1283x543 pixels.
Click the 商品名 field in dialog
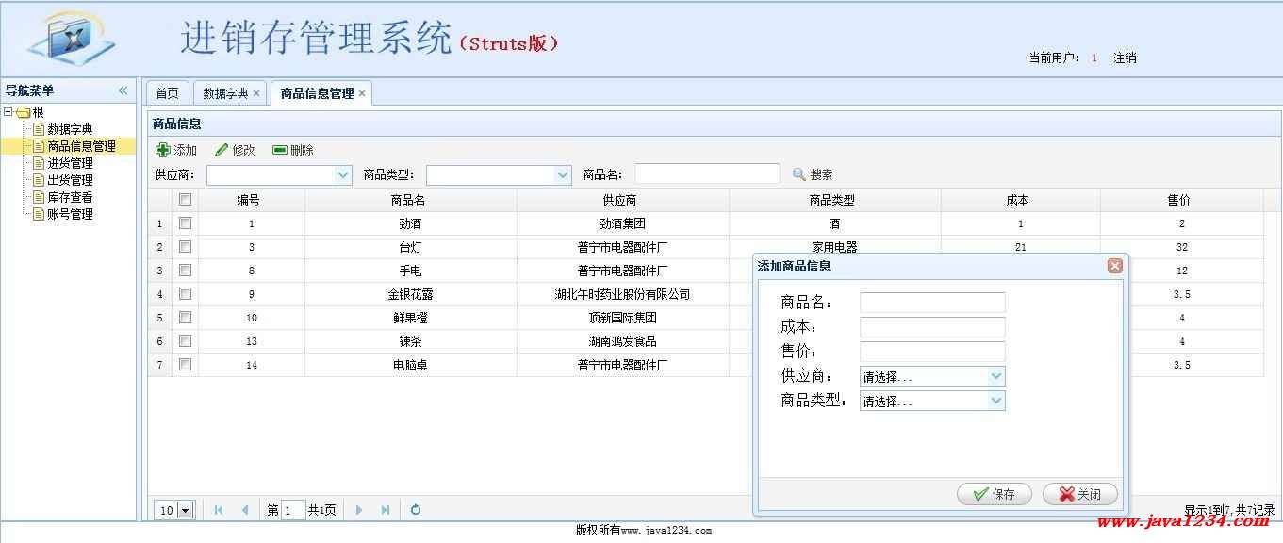(x=931, y=303)
